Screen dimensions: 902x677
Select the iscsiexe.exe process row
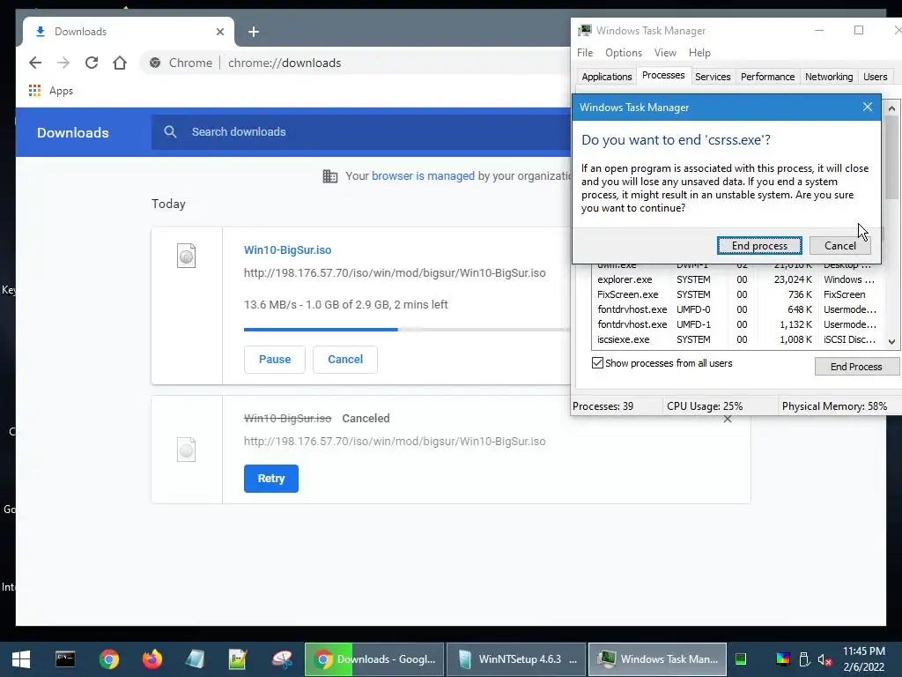[x=736, y=339]
